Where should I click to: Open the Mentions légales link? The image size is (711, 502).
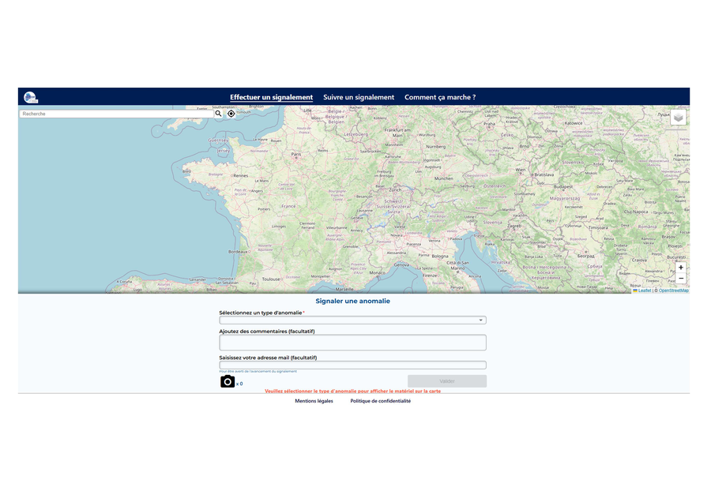tap(314, 401)
